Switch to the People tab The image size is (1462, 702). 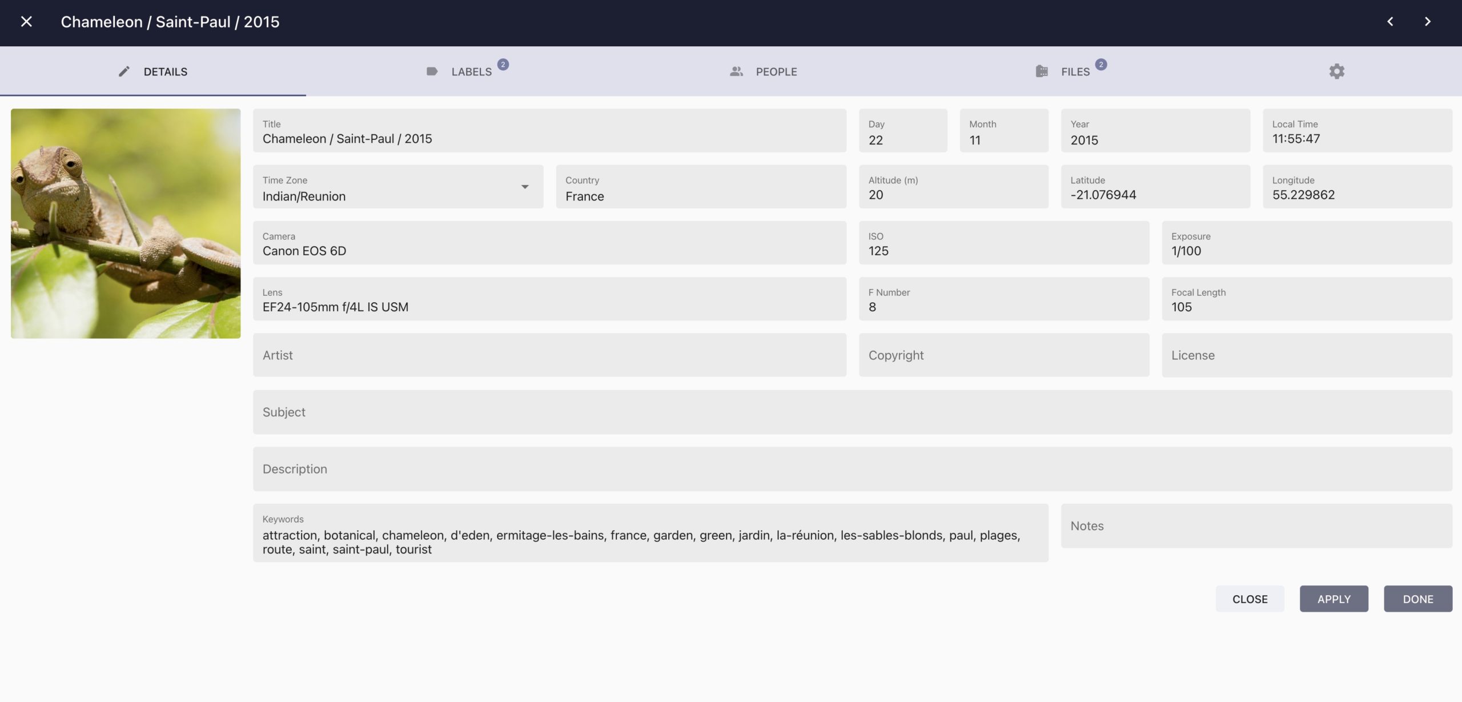[776, 72]
